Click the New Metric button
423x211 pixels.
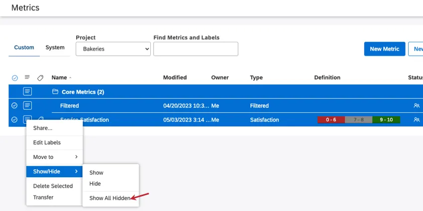[384, 49]
